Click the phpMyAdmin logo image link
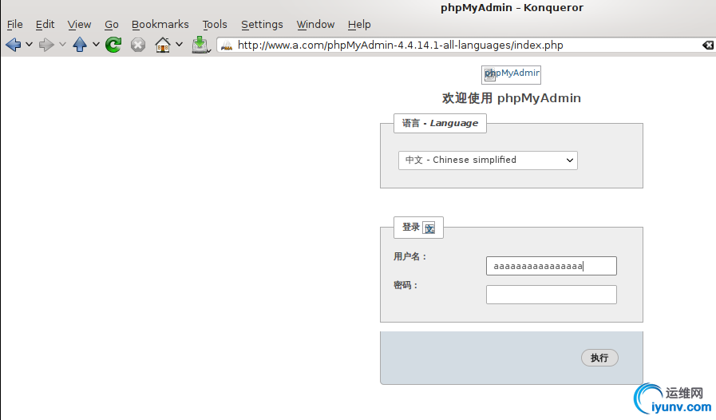The image size is (716, 420). pos(511,74)
